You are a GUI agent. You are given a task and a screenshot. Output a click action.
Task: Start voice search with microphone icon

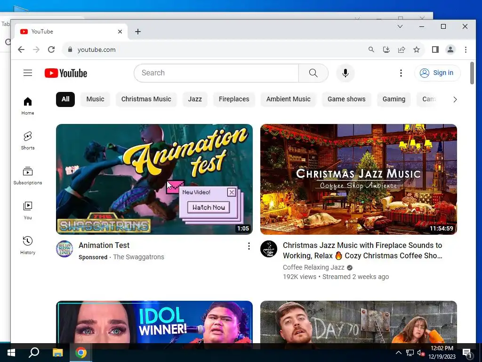tap(345, 73)
